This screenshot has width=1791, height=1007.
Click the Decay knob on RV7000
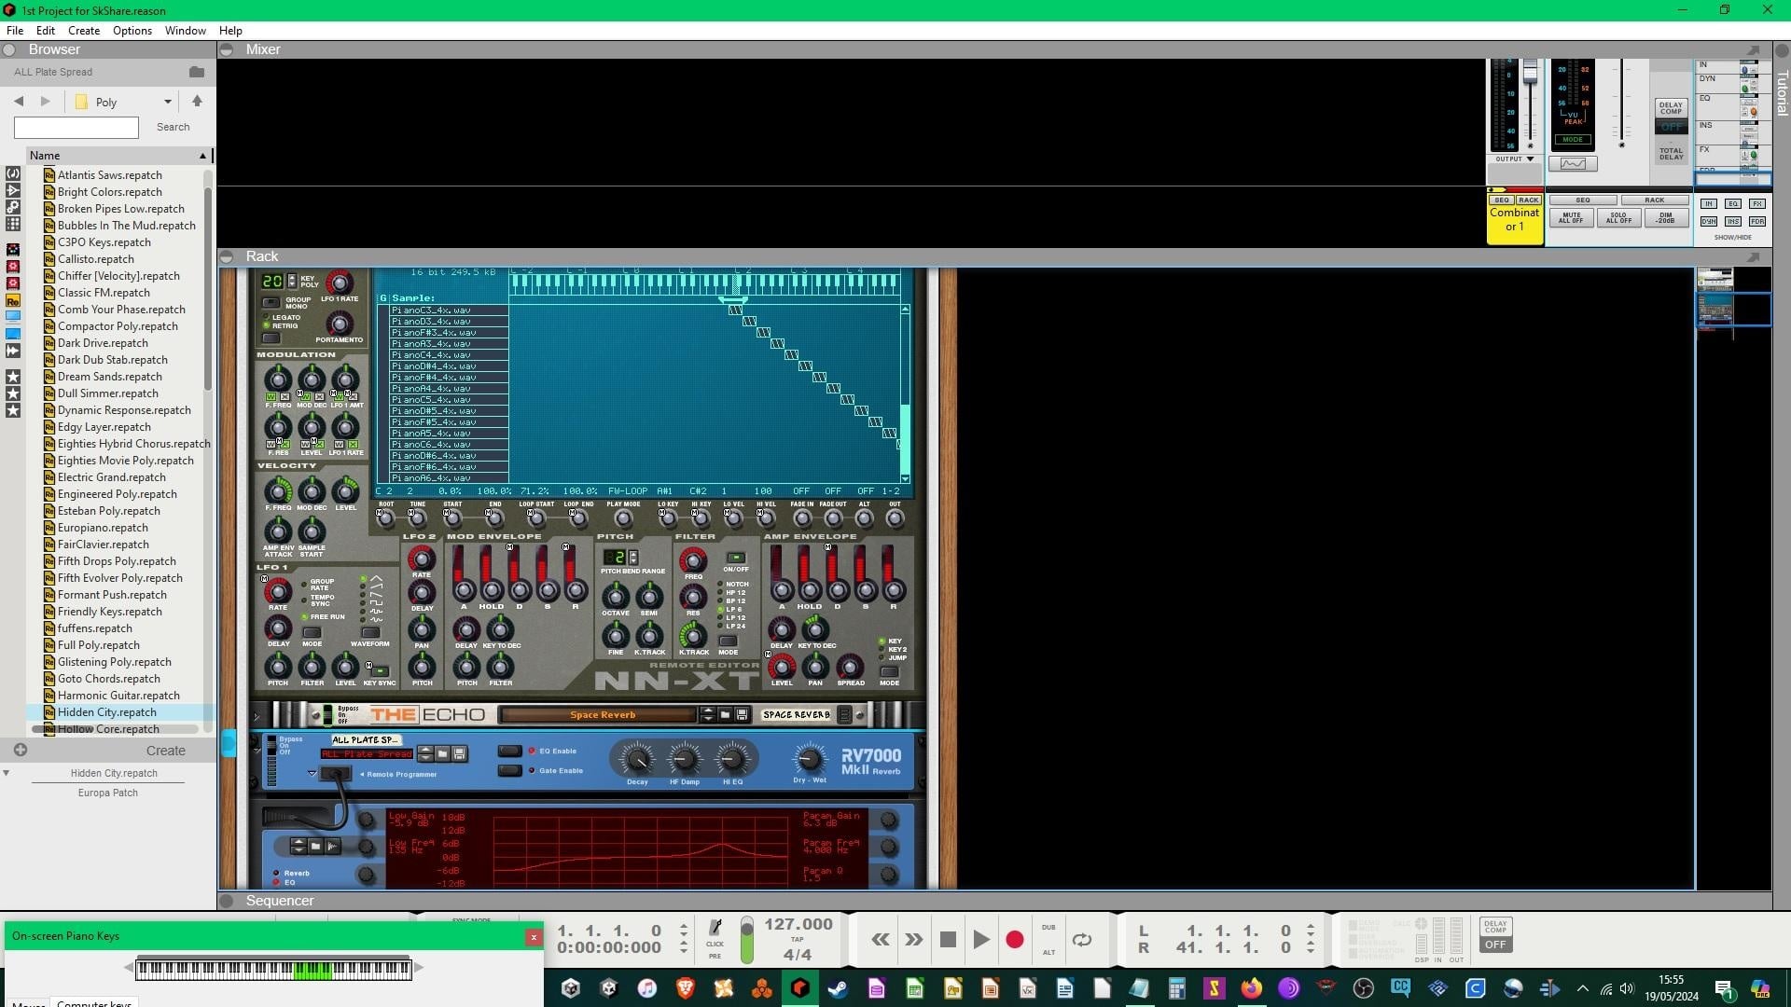(637, 757)
